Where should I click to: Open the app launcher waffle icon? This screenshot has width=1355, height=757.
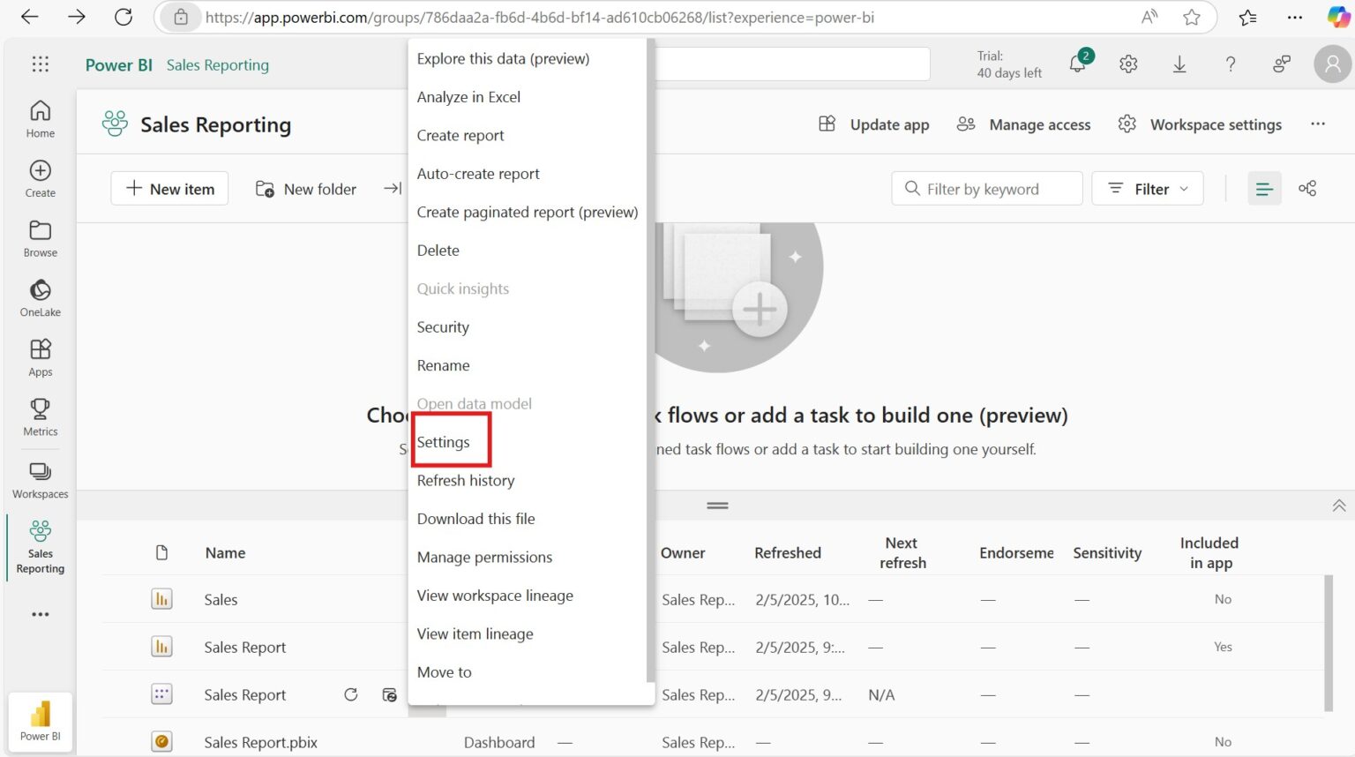coord(41,64)
